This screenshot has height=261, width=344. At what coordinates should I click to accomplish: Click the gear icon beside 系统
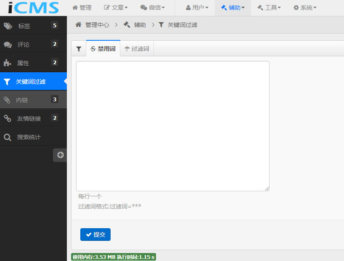click(296, 8)
